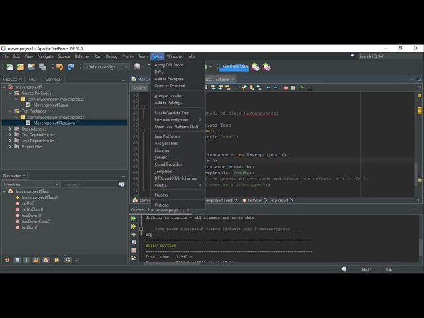Collapse the Test Packages node

pos(10,111)
